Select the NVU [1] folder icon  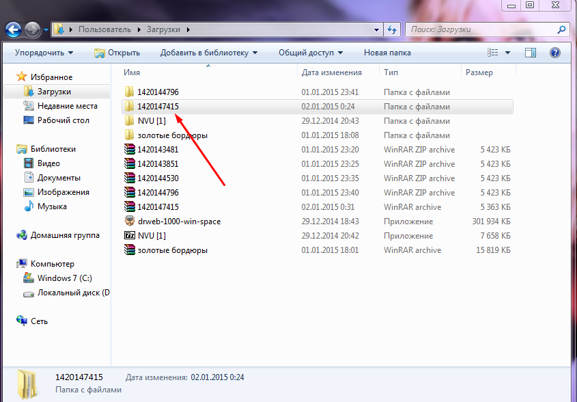click(129, 120)
